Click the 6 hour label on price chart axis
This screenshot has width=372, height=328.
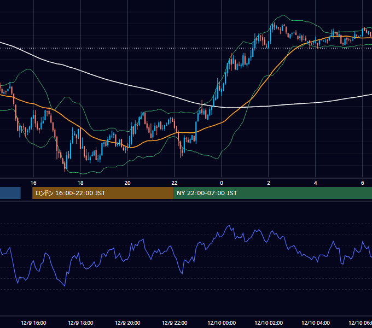[362, 183]
